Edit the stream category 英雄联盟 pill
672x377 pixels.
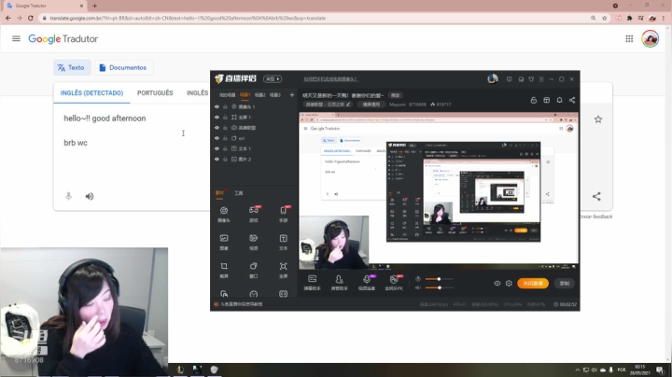(x=328, y=105)
